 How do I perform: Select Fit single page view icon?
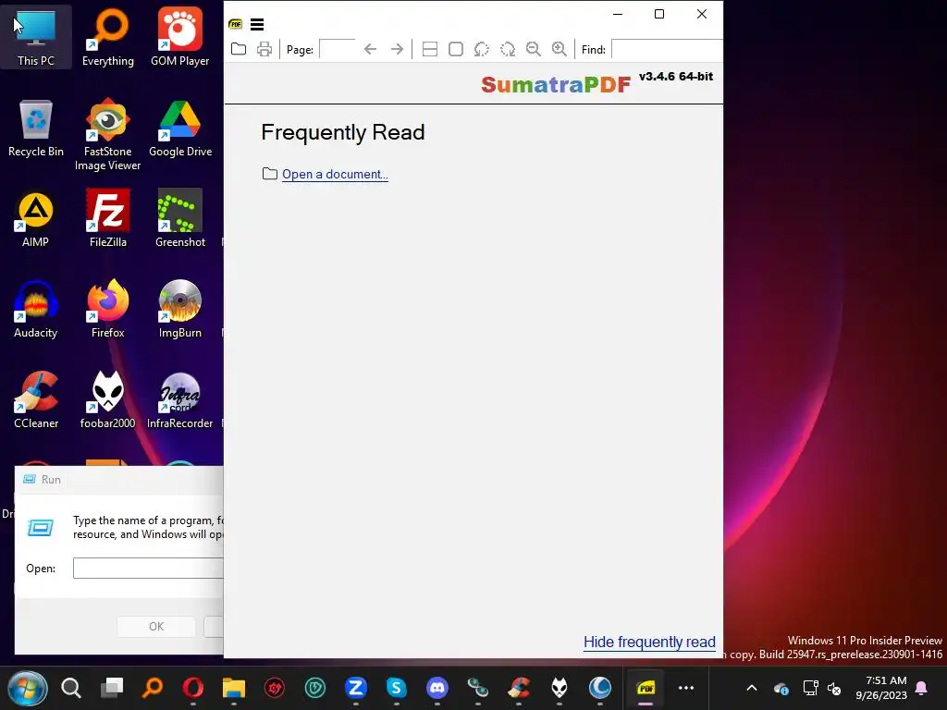click(456, 49)
